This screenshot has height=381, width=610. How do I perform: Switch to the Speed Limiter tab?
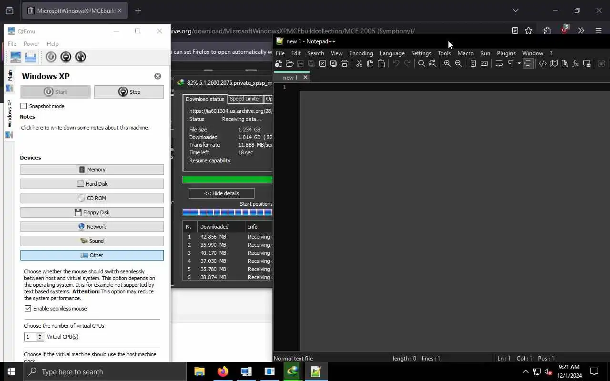coord(245,99)
